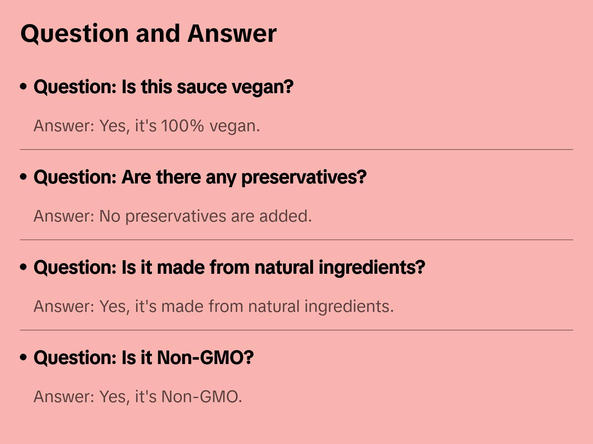Click the word "Answer:" in the preservatives reply
Screen dimensions: 593x444
click(x=64, y=216)
